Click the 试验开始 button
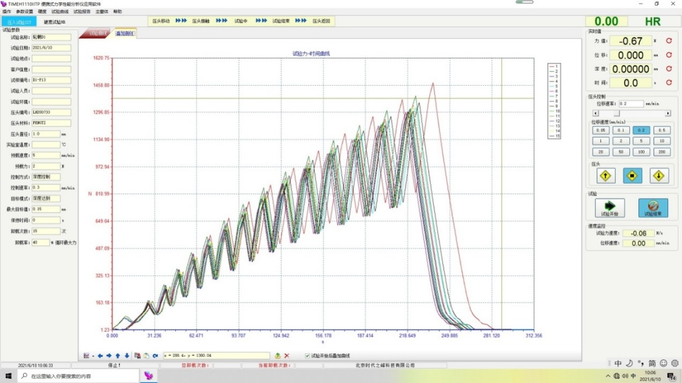Image resolution: width=682 pixels, height=383 pixels. tap(606, 208)
